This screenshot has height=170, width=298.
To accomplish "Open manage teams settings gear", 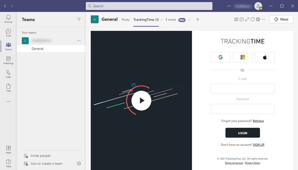I will coord(79,163).
